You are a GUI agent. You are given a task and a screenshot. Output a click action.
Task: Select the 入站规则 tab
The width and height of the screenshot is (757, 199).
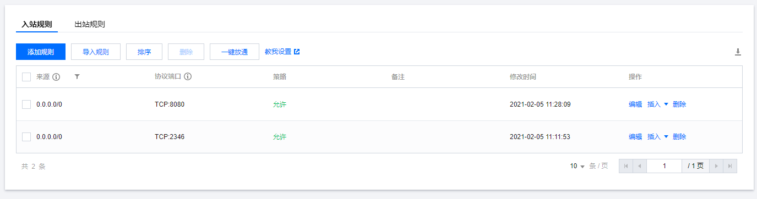[37, 24]
